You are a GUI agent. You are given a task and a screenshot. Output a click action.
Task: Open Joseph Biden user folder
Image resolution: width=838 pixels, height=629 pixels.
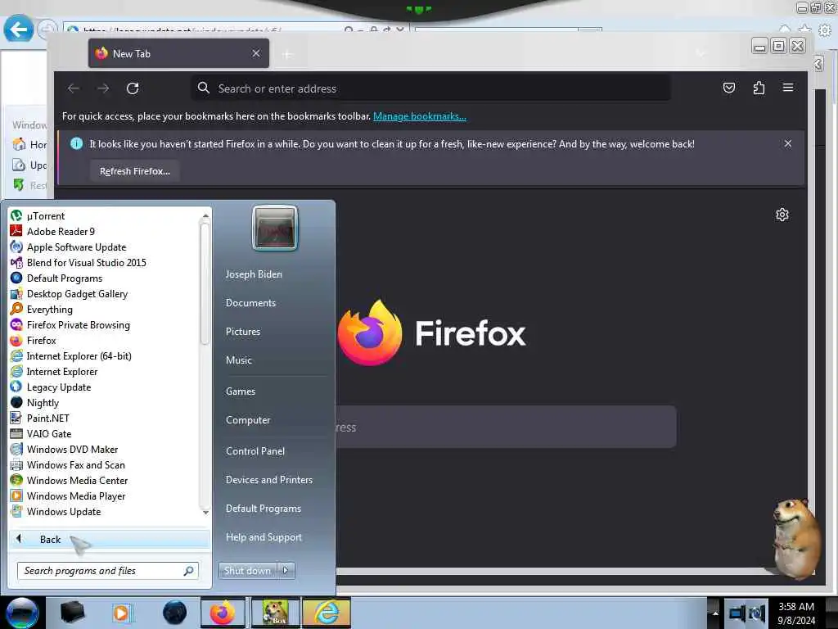[254, 274]
